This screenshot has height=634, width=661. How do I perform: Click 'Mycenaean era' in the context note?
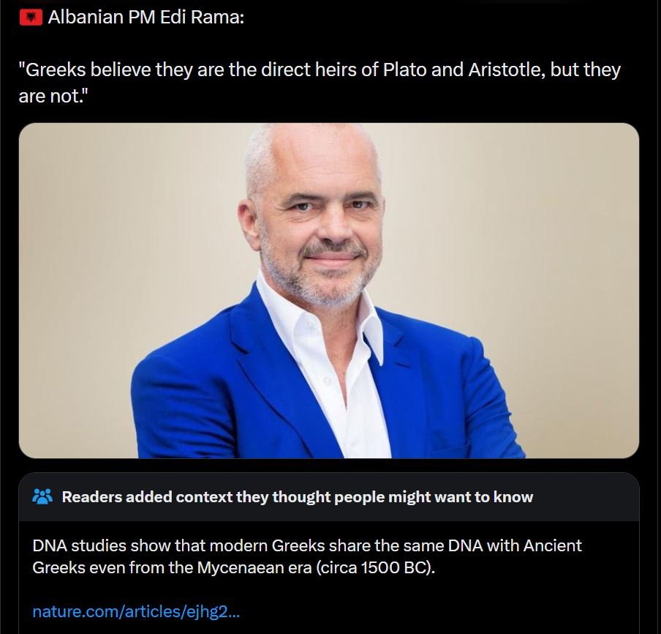(x=254, y=567)
